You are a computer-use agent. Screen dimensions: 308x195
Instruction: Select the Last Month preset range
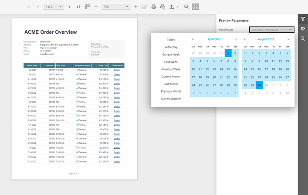point(171,84)
